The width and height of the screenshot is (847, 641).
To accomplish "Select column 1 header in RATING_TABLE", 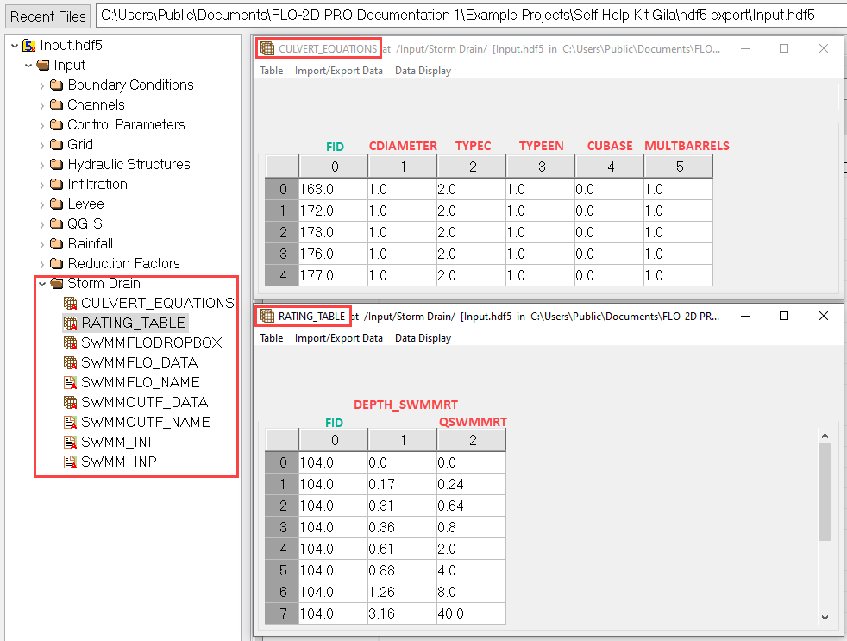I will click(x=403, y=441).
